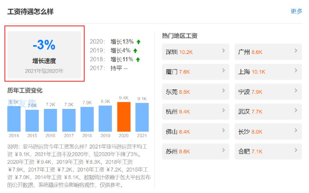Select the 2015 bar showing 7.0K
This screenshot has width=309, height=193.
[x=32, y=120]
